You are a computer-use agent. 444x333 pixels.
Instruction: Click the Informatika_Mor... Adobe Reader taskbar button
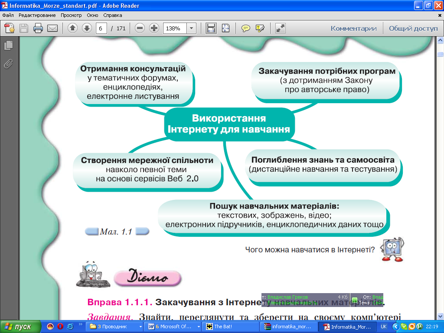tap(348, 326)
